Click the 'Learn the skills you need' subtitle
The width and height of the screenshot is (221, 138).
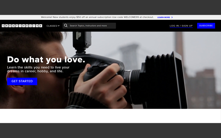coord(38,69)
